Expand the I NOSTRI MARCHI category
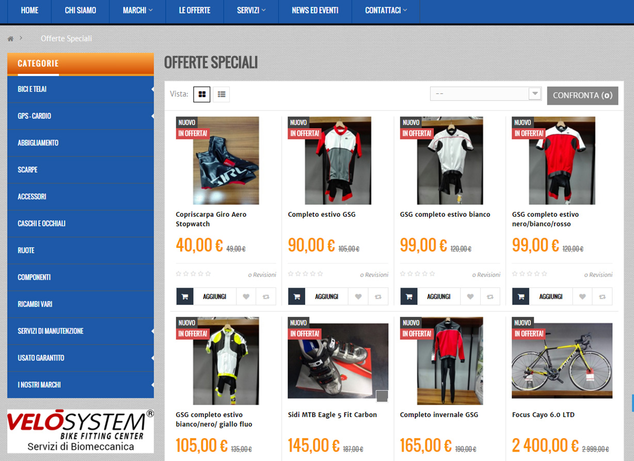The width and height of the screenshot is (634, 461). point(152,385)
